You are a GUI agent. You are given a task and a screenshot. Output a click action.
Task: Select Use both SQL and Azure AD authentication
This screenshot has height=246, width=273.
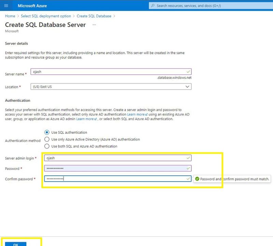tap(47, 146)
